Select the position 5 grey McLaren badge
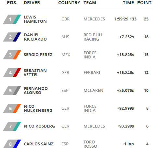 point(12,91)
